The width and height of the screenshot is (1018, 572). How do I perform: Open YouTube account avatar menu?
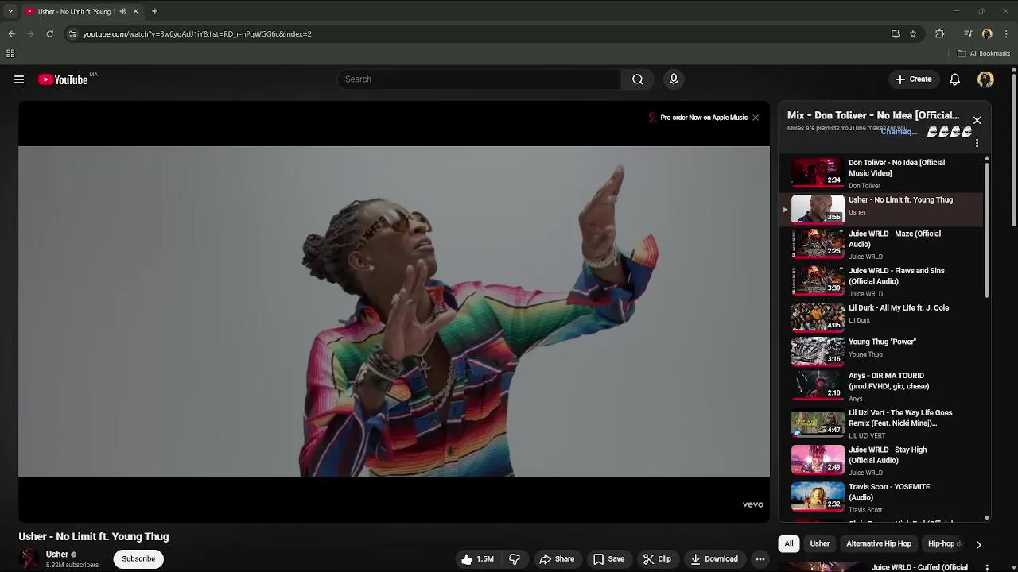[985, 79]
